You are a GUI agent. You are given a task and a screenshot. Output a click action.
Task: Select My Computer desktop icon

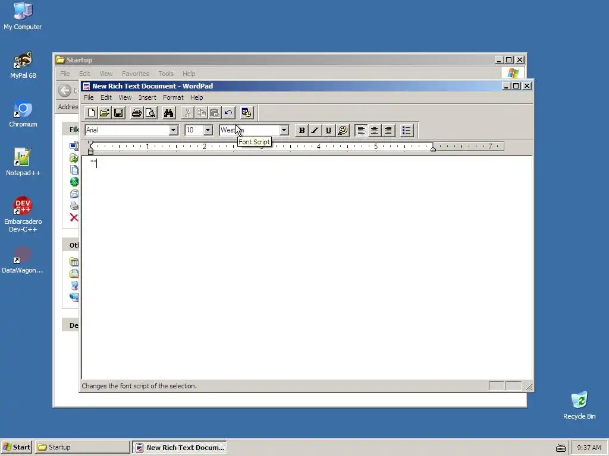[x=23, y=16]
